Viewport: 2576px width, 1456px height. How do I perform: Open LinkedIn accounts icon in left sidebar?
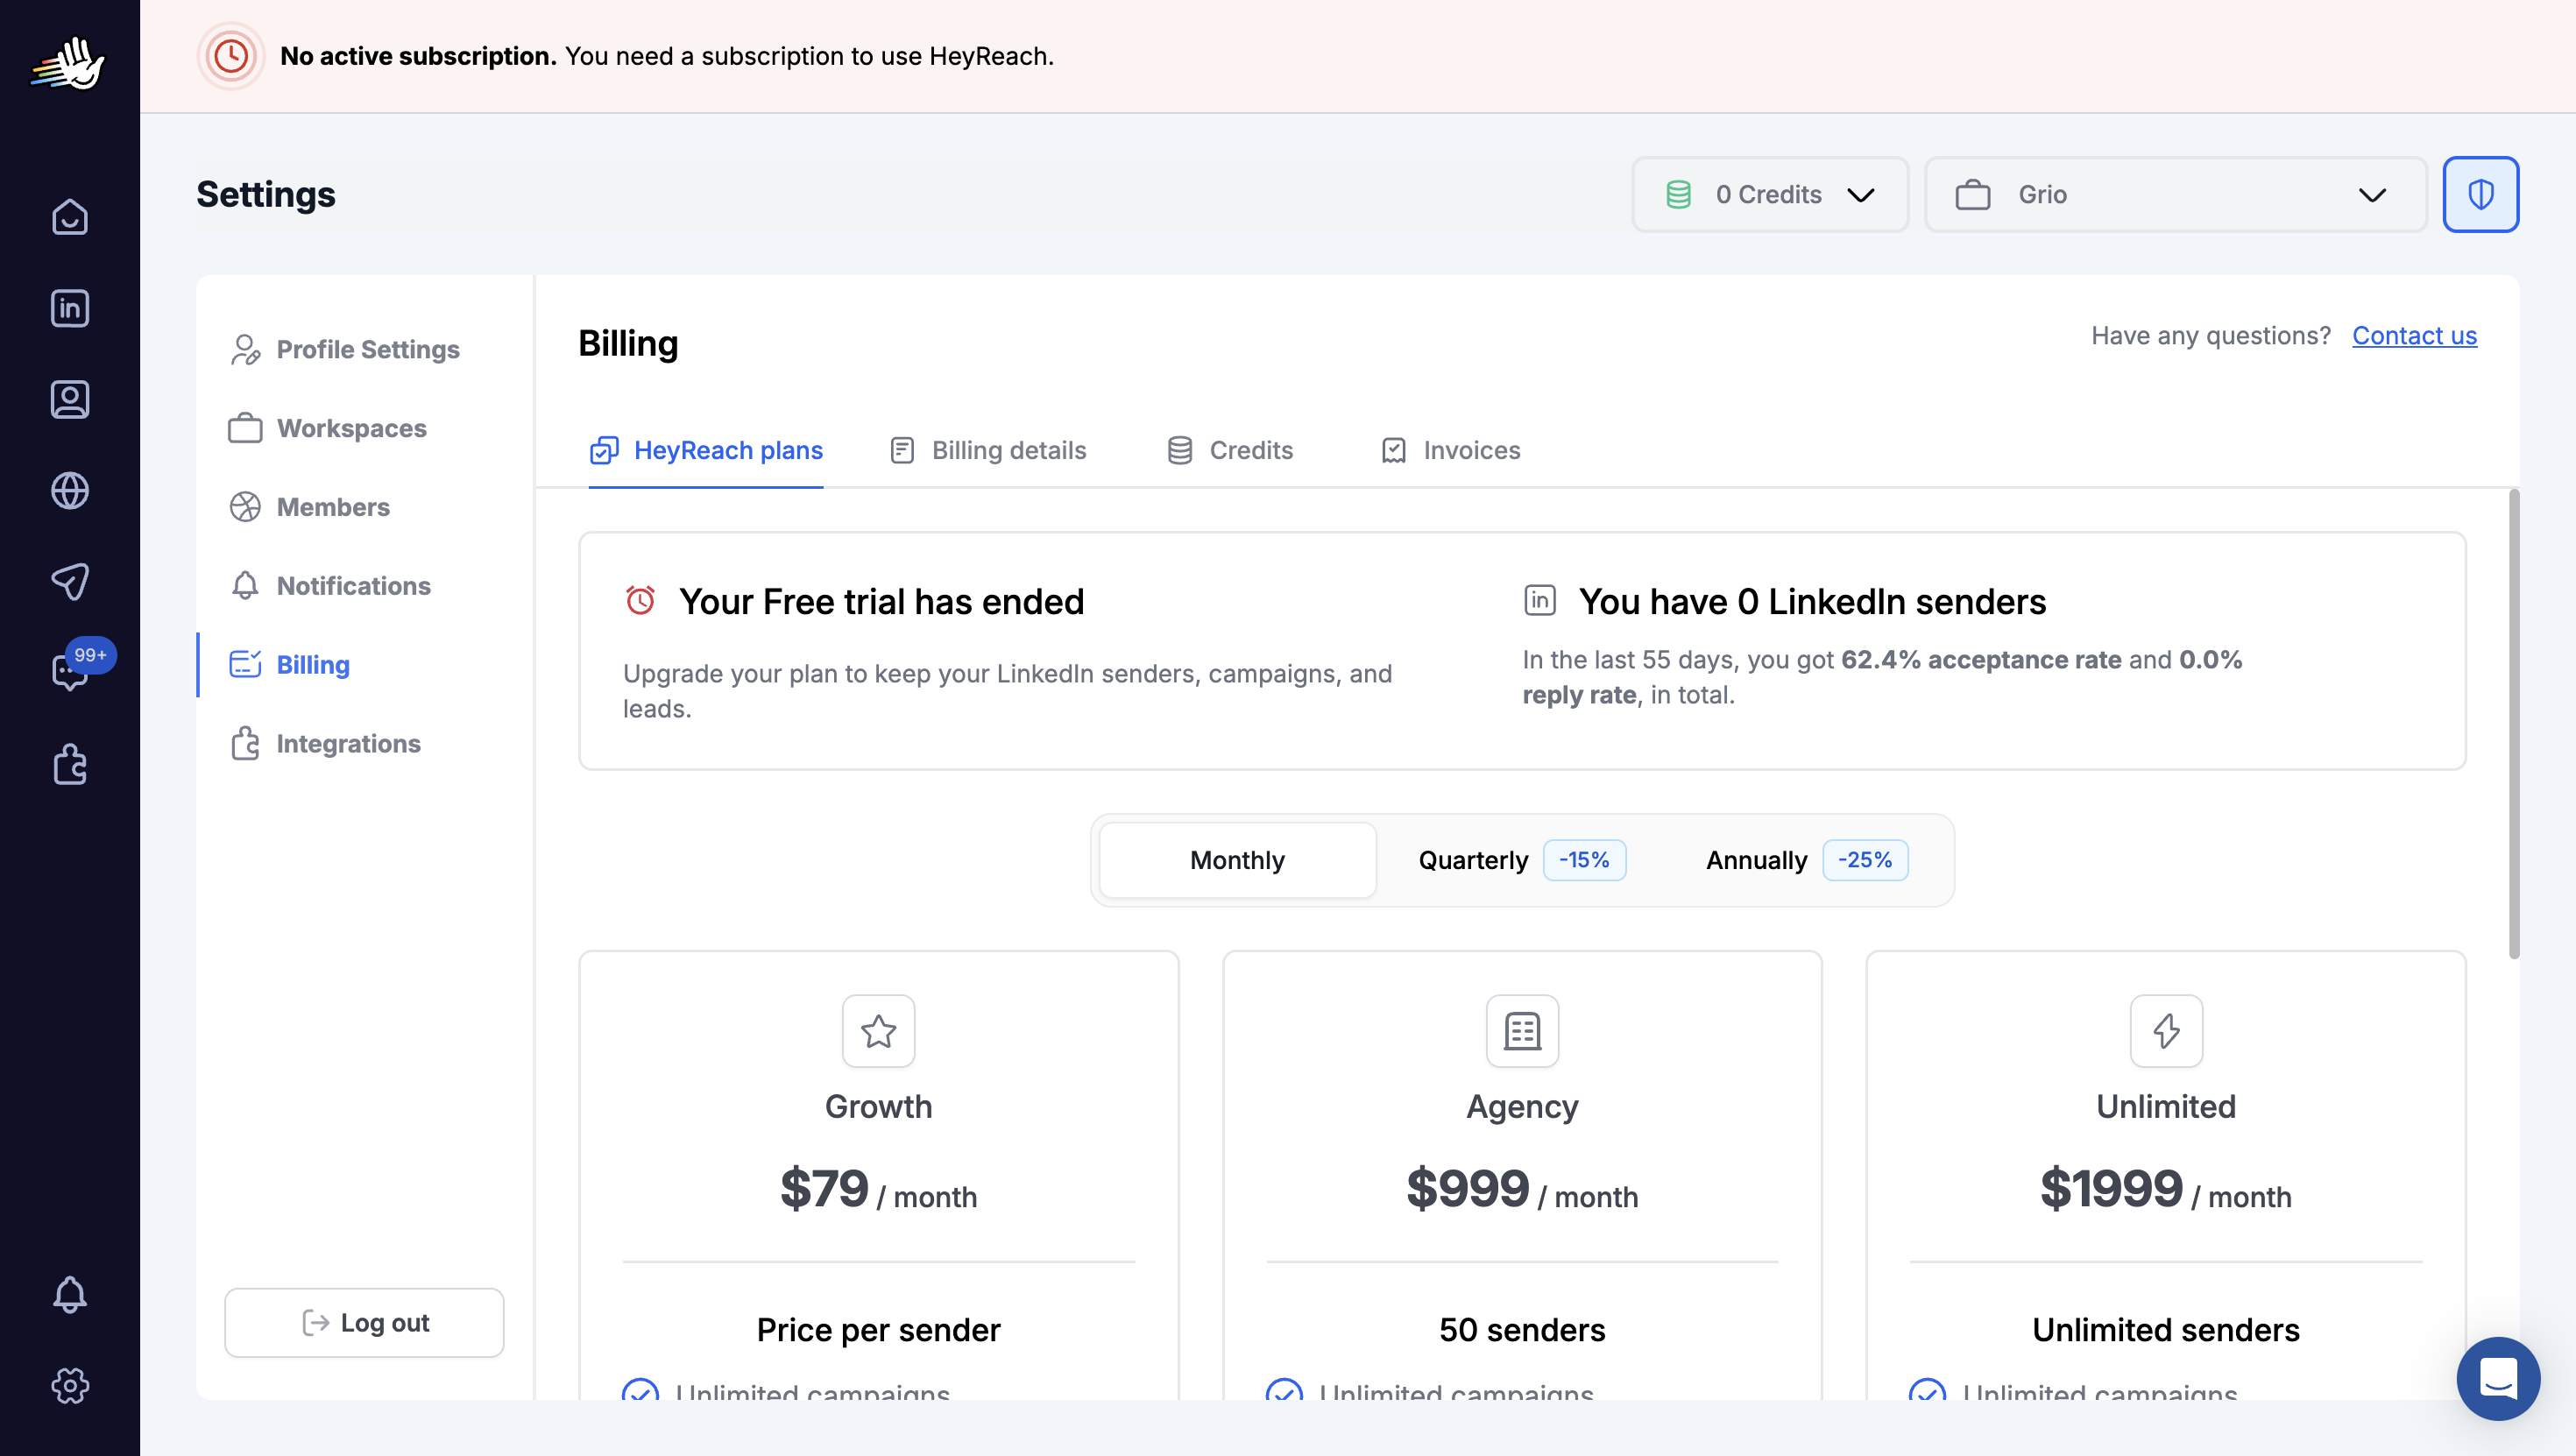(x=69, y=308)
